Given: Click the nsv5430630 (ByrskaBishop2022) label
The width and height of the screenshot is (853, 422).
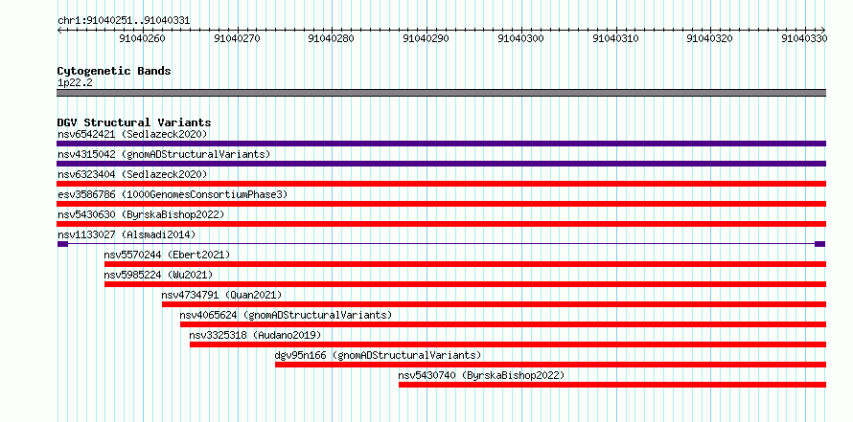Looking at the screenshot, I should pyautogui.click(x=141, y=214).
